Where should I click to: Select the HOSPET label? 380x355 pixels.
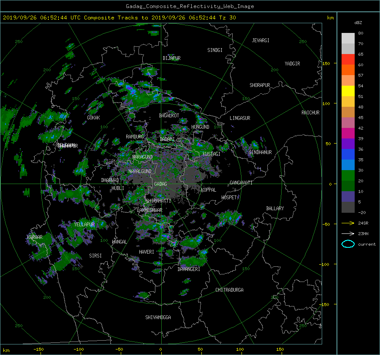pos(229,198)
